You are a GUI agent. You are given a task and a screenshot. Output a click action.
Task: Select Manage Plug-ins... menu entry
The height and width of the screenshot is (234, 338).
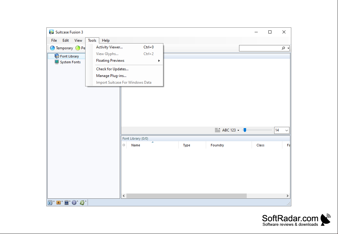[x=124, y=76]
